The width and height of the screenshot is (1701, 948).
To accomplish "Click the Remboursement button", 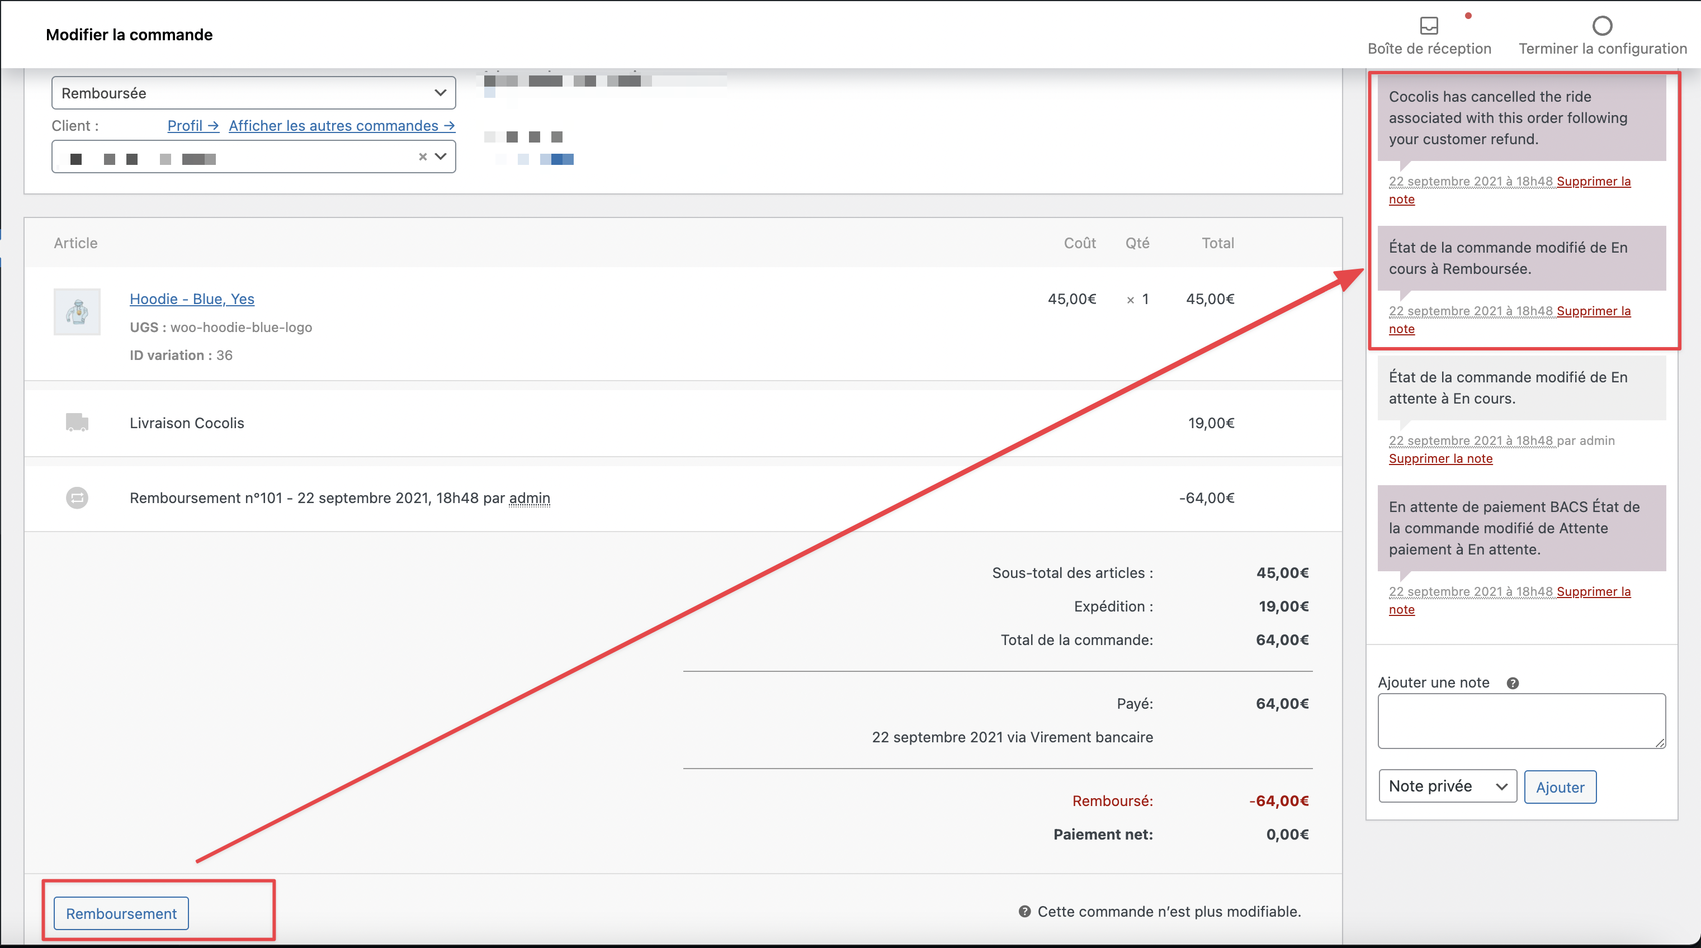I will coord(121,914).
